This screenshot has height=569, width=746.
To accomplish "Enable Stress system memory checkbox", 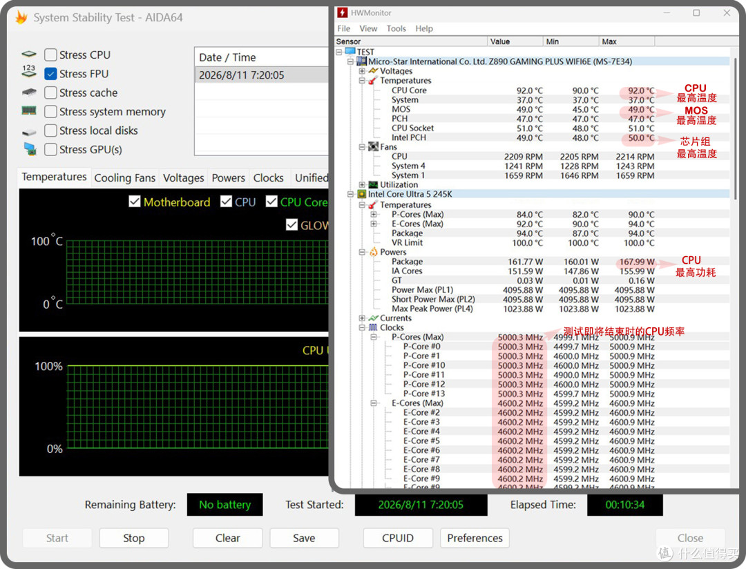I will [x=50, y=111].
